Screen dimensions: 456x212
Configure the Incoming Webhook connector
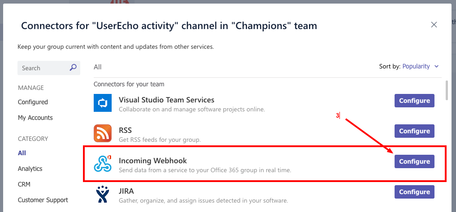(x=414, y=161)
